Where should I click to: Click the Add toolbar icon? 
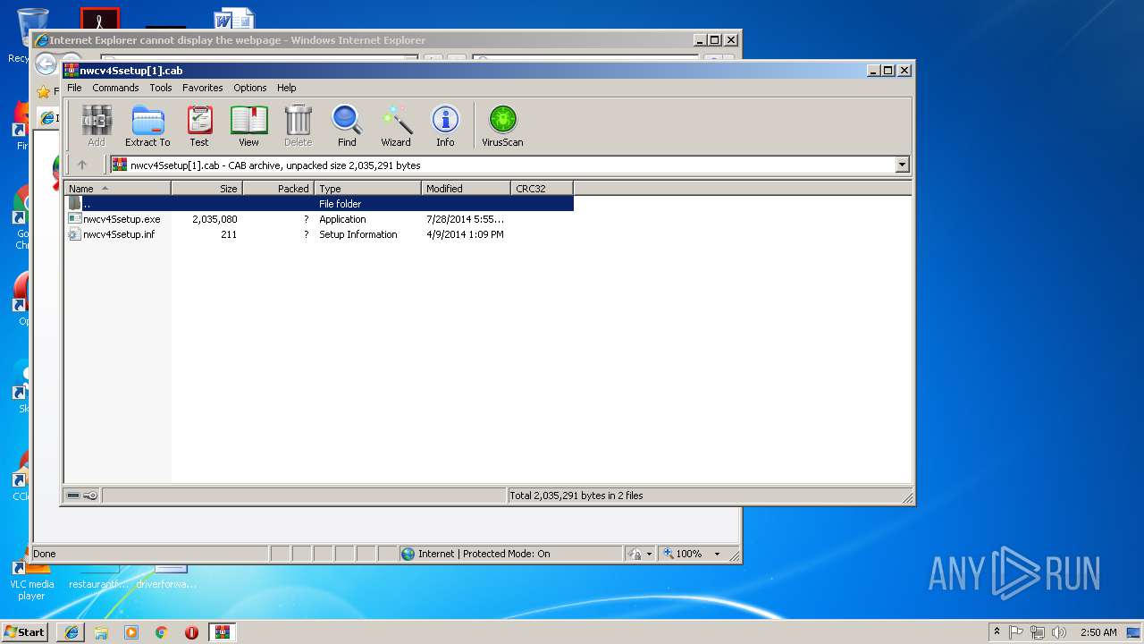[x=97, y=126]
